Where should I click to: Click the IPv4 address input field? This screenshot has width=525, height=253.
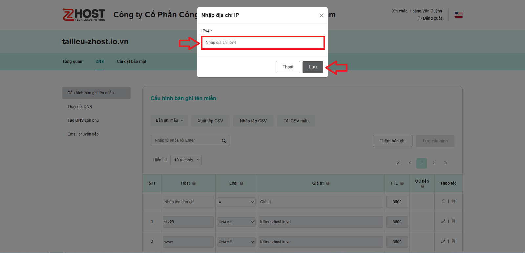point(263,43)
